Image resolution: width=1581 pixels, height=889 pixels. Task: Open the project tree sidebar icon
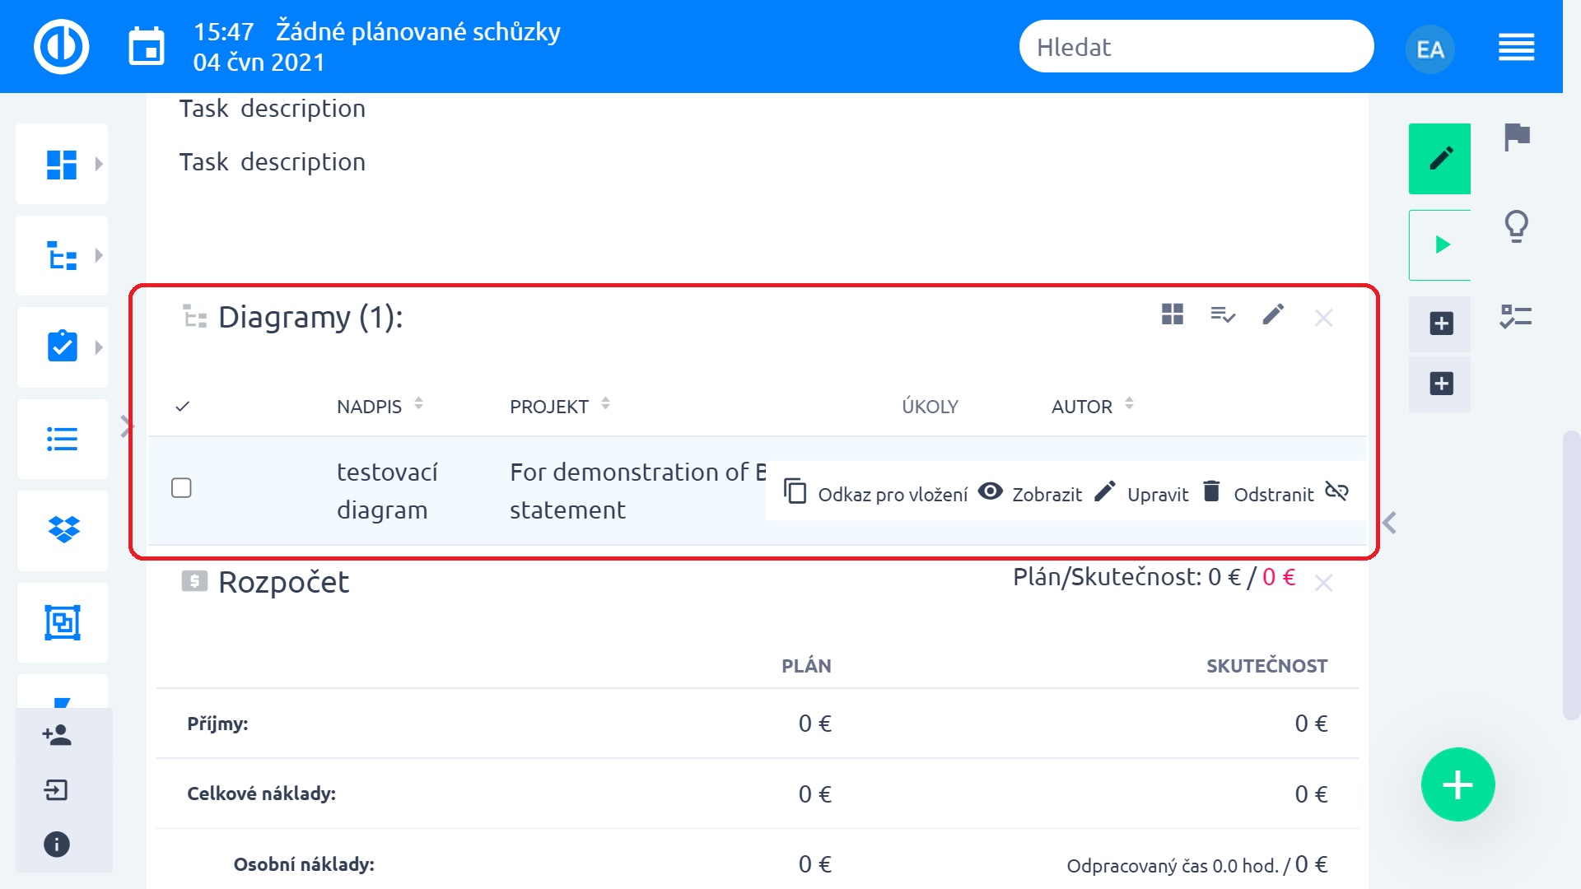pos(62,255)
